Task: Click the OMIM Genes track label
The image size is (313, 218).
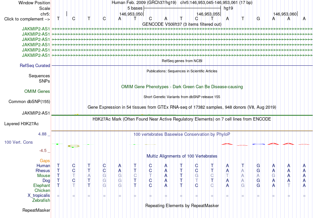Action: tap(37, 91)
